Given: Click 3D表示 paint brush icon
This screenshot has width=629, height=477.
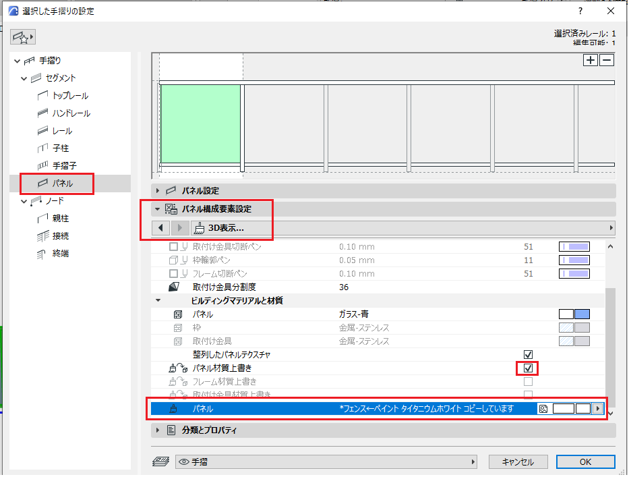Looking at the screenshot, I should click(199, 228).
